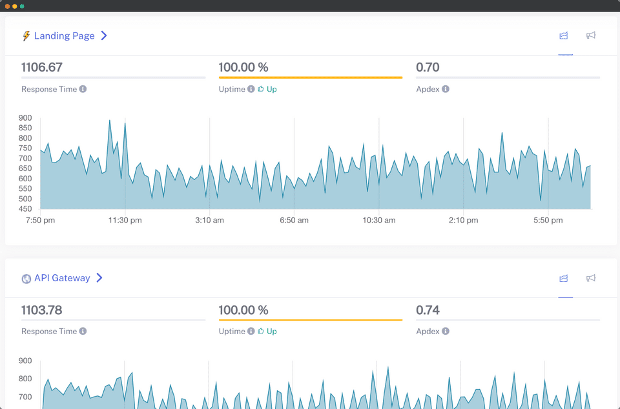This screenshot has height=409, width=620.
Task: Click info icon beside API Gateway Uptime
Action: click(251, 331)
